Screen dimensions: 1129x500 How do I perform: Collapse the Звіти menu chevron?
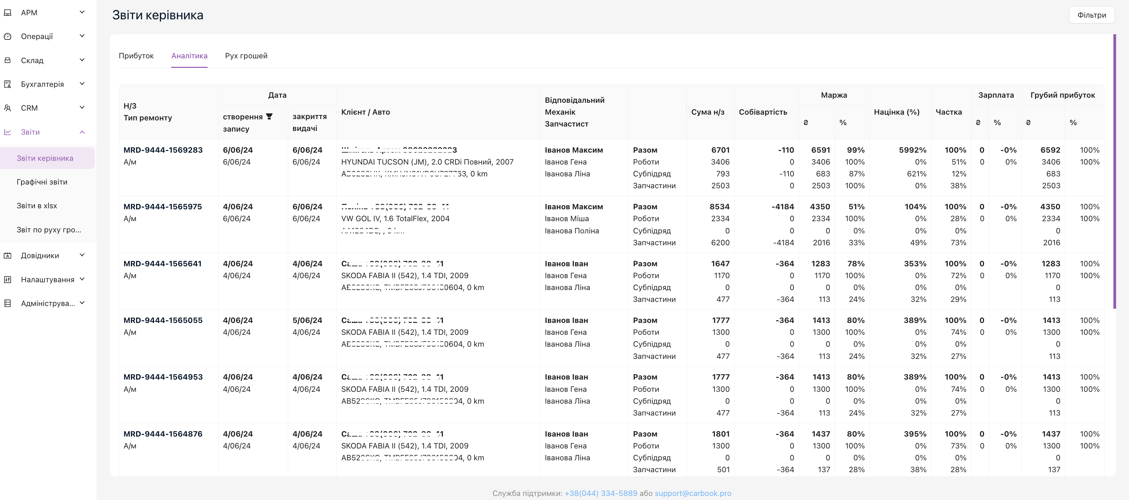coord(82,132)
